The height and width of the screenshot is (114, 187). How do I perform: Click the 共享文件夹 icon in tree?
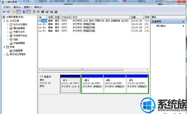[x=11, y=32]
